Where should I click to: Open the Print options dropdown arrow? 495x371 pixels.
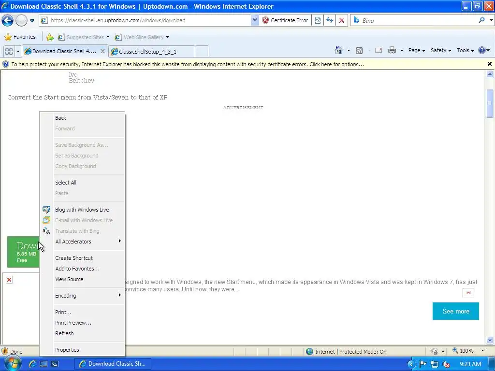pos(402,50)
